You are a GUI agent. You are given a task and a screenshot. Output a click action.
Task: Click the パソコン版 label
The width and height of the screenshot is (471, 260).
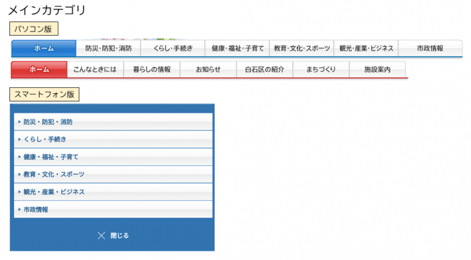(34, 29)
